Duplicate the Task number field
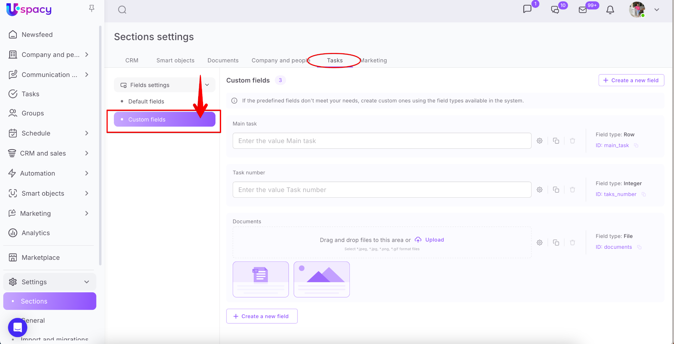The height and width of the screenshot is (344, 674). pos(556,190)
